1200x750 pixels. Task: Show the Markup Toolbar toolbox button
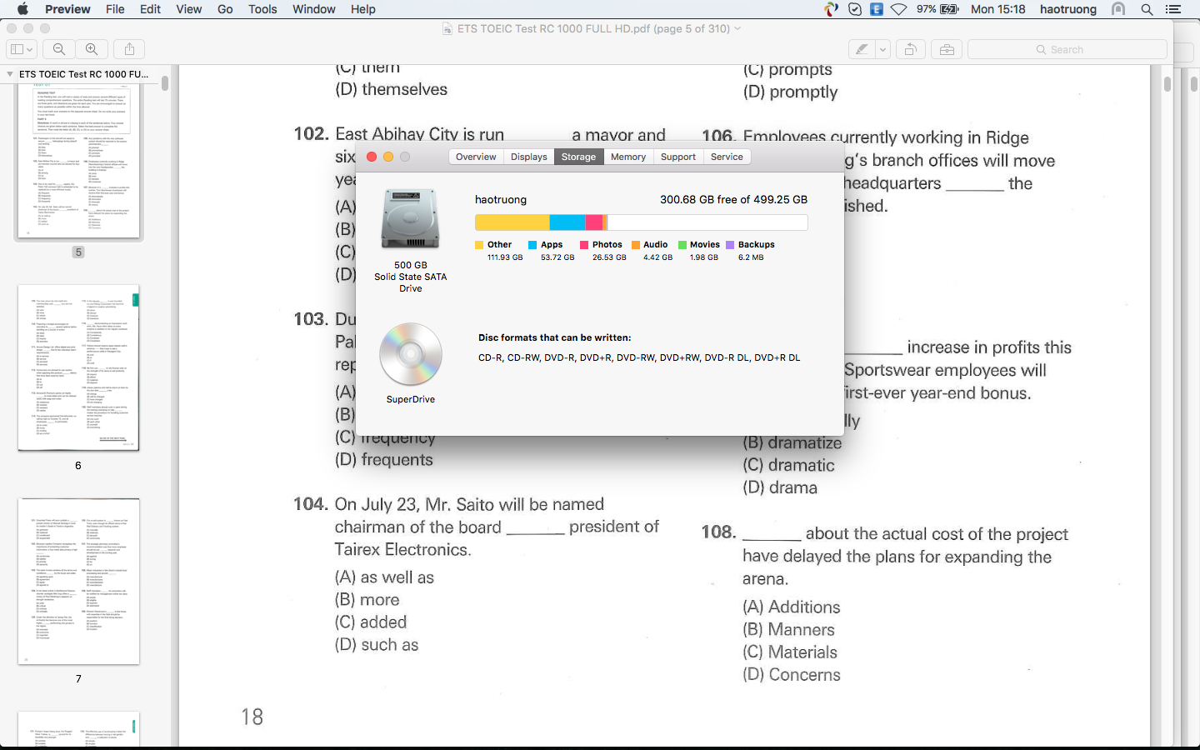pyautogui.click(x=947, y=50)
